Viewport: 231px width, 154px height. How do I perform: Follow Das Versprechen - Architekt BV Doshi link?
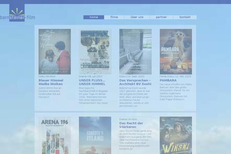135,82
